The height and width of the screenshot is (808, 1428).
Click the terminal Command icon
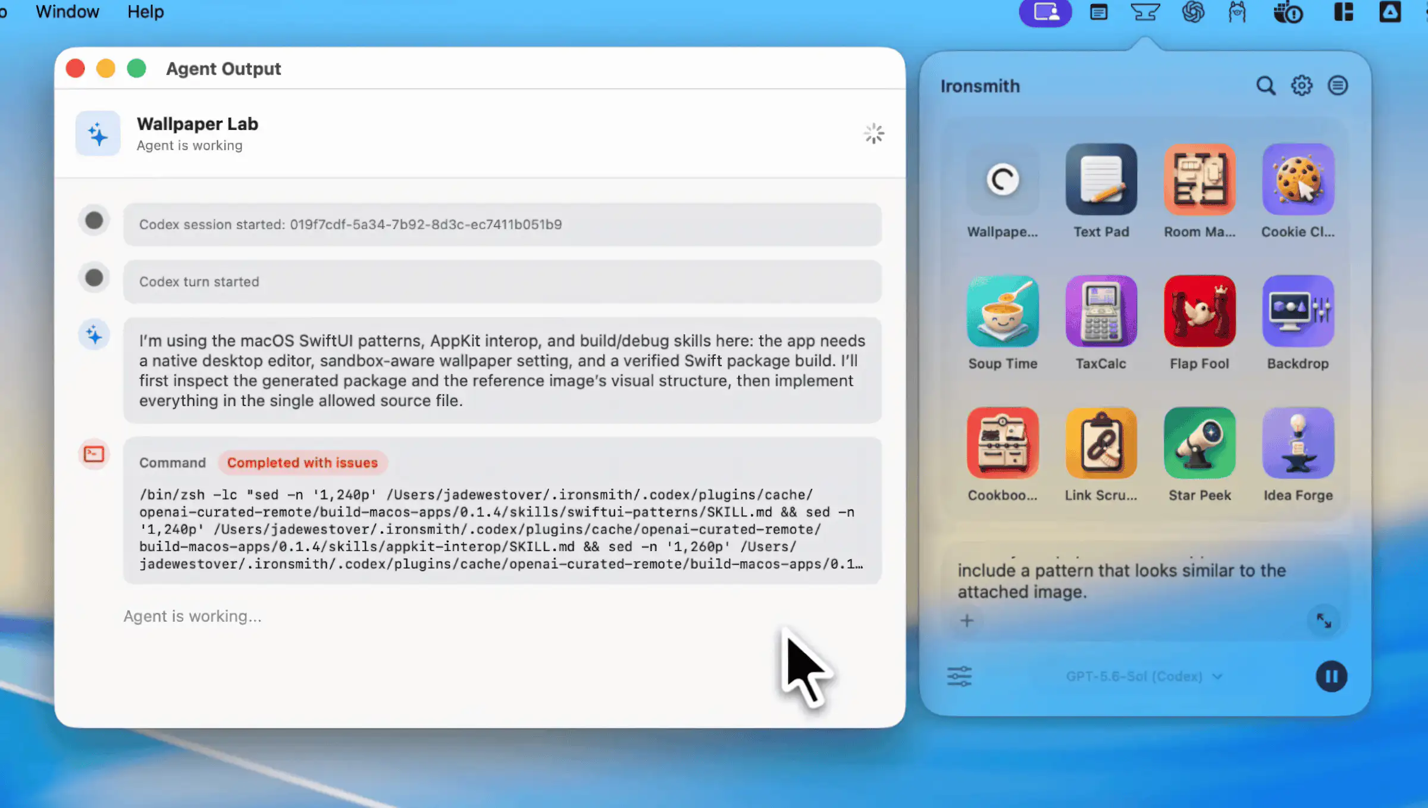pyautogui.click(x=94, y=455)
